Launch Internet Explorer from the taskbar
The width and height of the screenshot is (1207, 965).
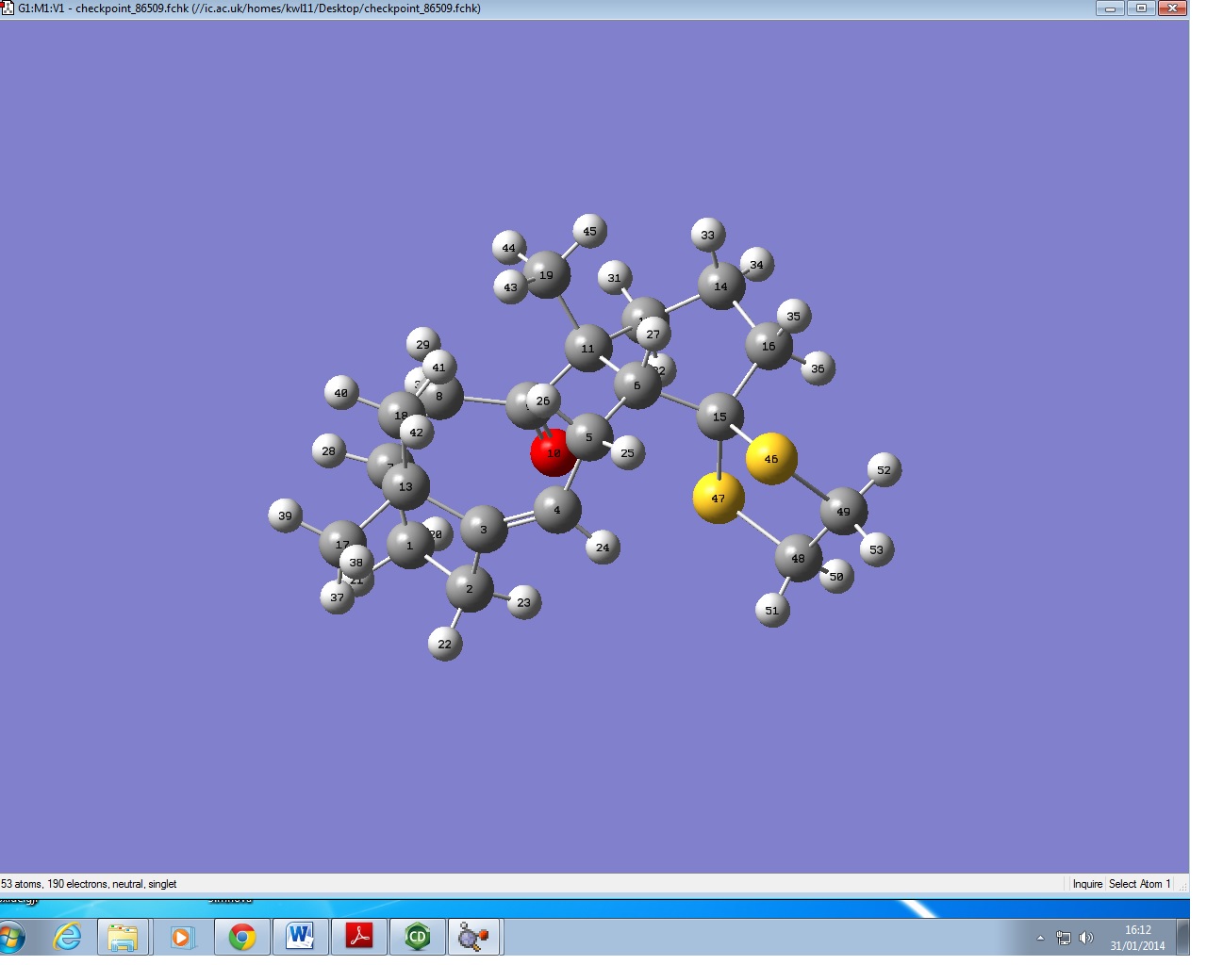click(x=68, y=937)
